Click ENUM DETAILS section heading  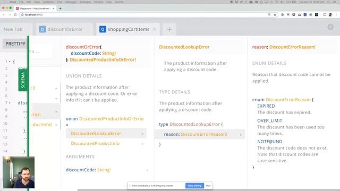[x=269, y=63]
